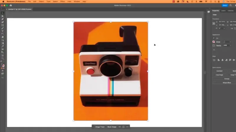Select the Eraser tool
The image size is (236, 132).
coord(3,37)
